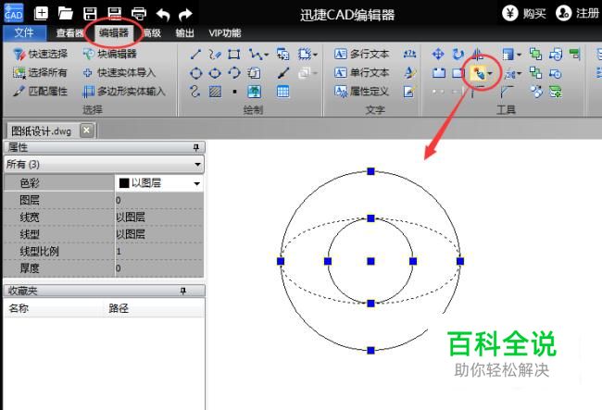Open the highlighted Trim tool dropdown arrow
Image resolution: width=602 pixels, height=410 pixels.
tap(490, 73)
